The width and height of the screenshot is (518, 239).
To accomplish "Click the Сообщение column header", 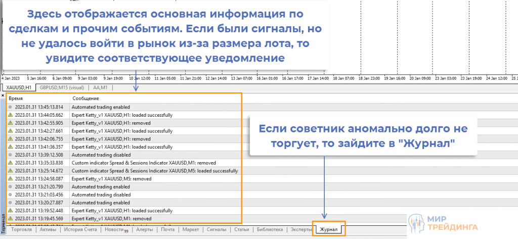I will [x=85, y=98].
